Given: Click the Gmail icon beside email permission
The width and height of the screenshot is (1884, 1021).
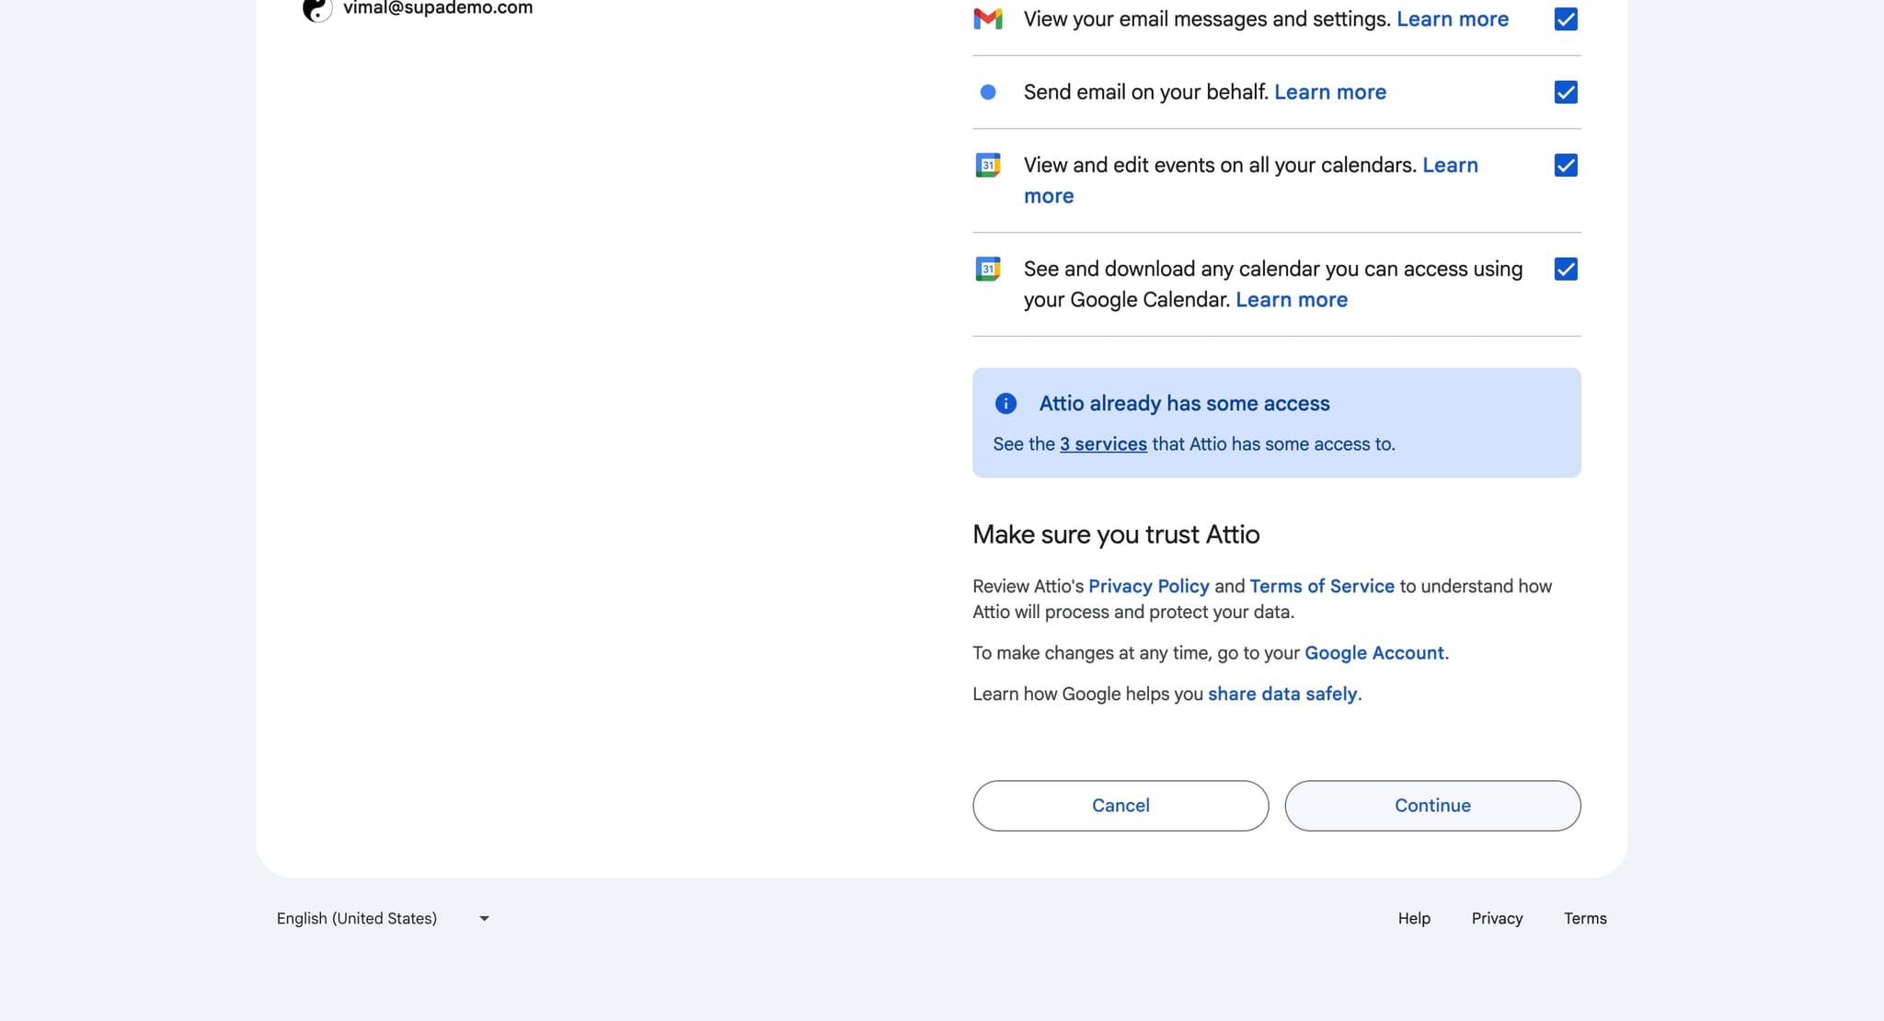Looking at the screenshot, I should [x=987, y=18].
